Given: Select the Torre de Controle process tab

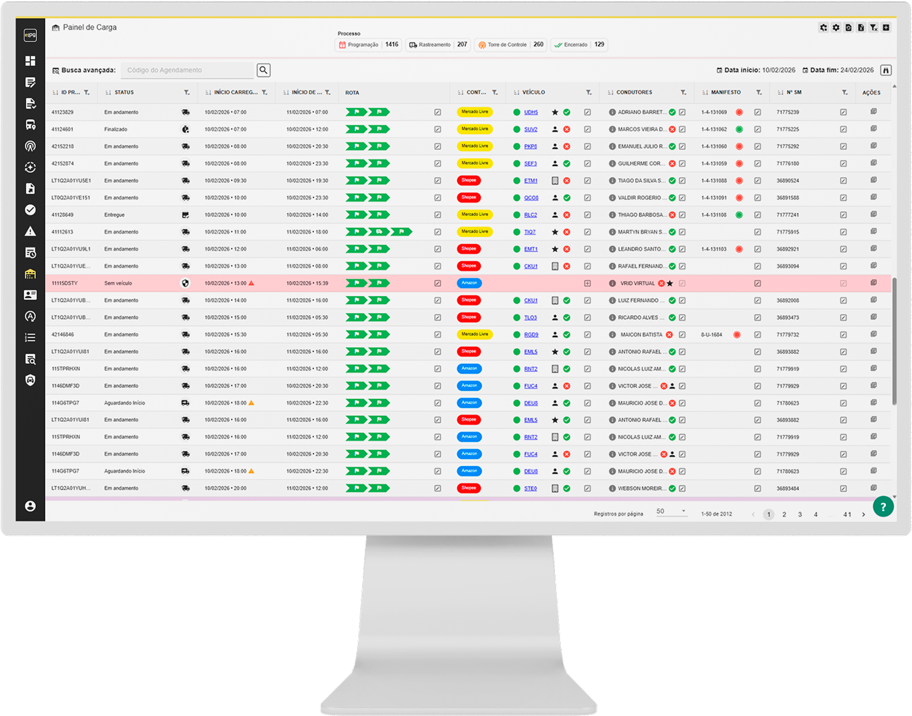Looking at the screenshot, I should tap(511, 45).
